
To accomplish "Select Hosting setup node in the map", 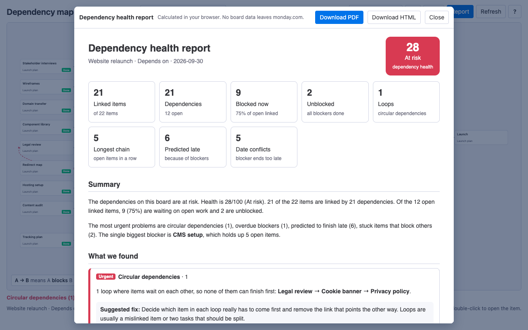I will pyautogui.click(x=46, y=188).
